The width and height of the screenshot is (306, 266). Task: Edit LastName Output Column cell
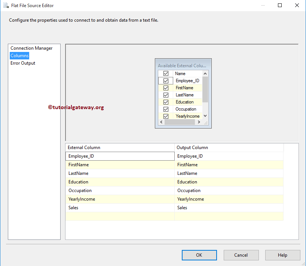pos(229,173)
